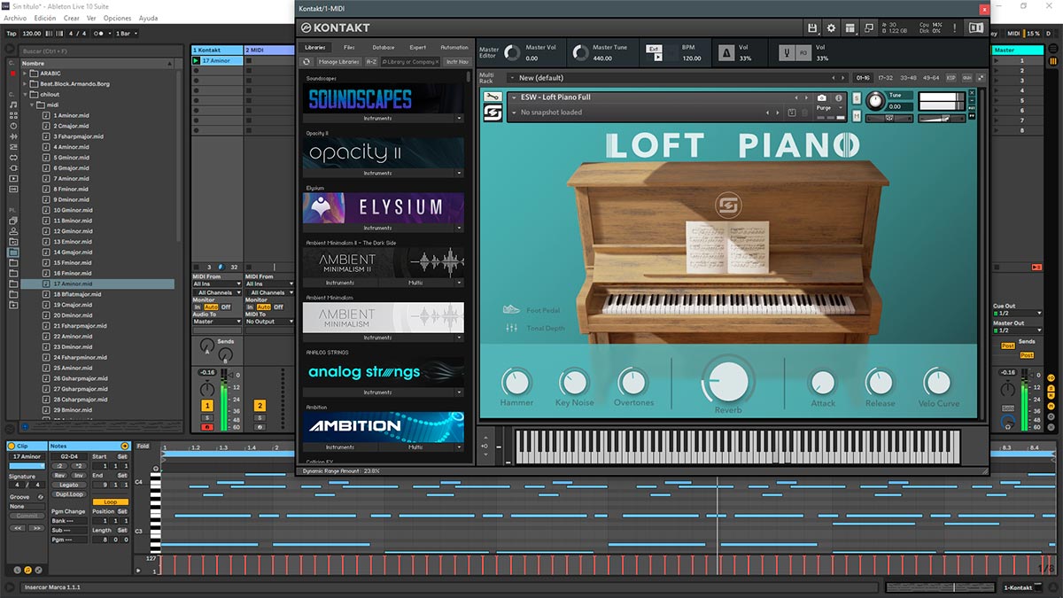Toggle Ableton metronome button
The image size is (1063, 598).
(99, 34)
